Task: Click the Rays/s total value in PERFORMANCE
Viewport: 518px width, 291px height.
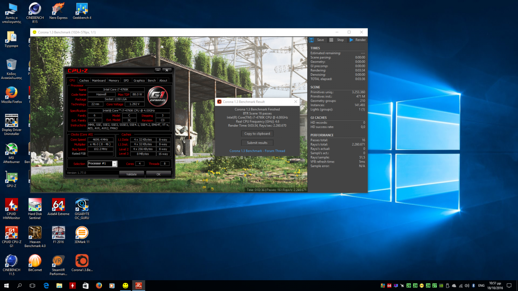Action: pos(358,144)
